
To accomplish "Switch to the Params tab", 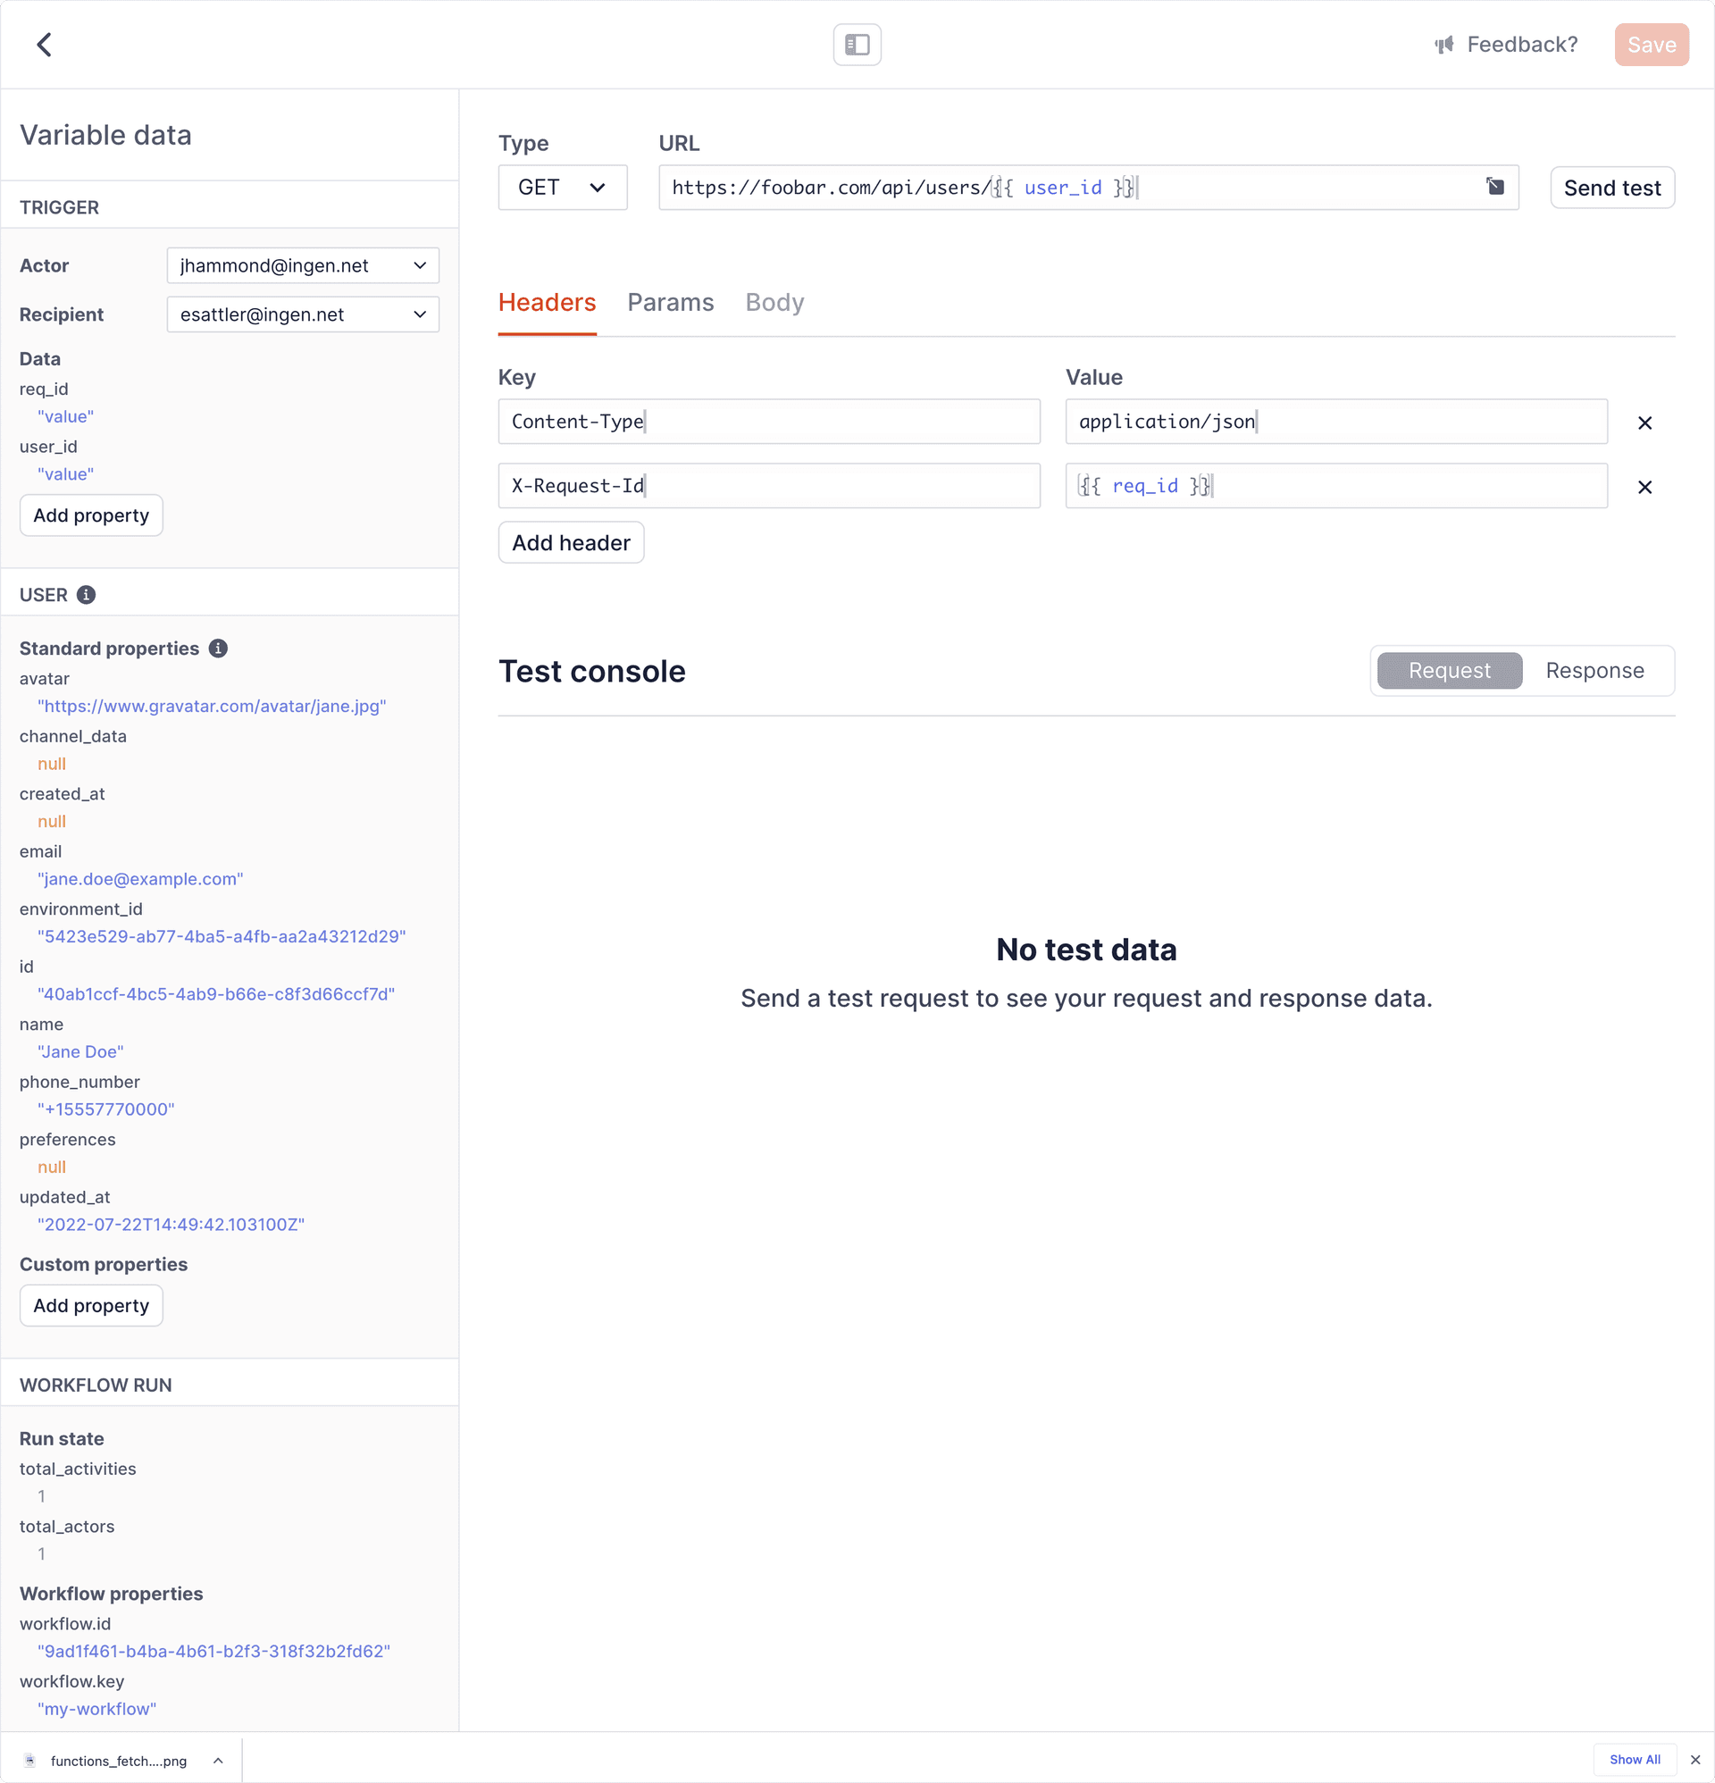I will (x=671, y=302).
